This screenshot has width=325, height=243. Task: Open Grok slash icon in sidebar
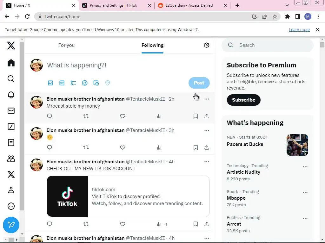click(x=11, y=127)
